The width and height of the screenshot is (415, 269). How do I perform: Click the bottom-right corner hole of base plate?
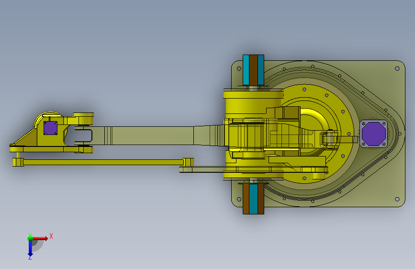click(397, 199)
